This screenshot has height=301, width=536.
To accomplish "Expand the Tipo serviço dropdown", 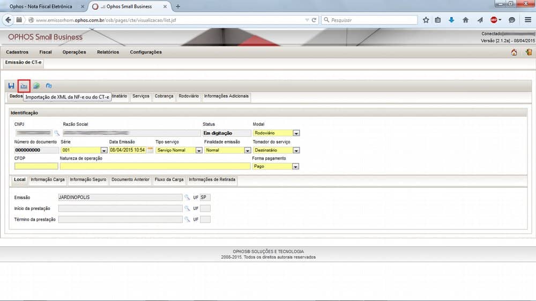I will 199,150.
